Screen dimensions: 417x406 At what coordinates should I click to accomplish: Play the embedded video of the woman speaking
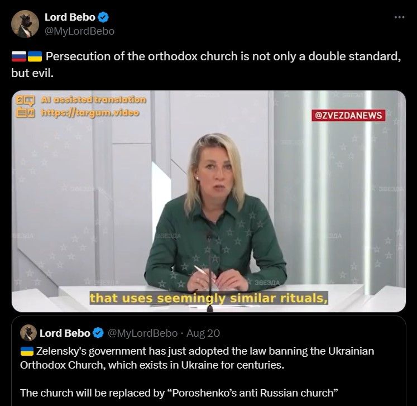point(209,201)
